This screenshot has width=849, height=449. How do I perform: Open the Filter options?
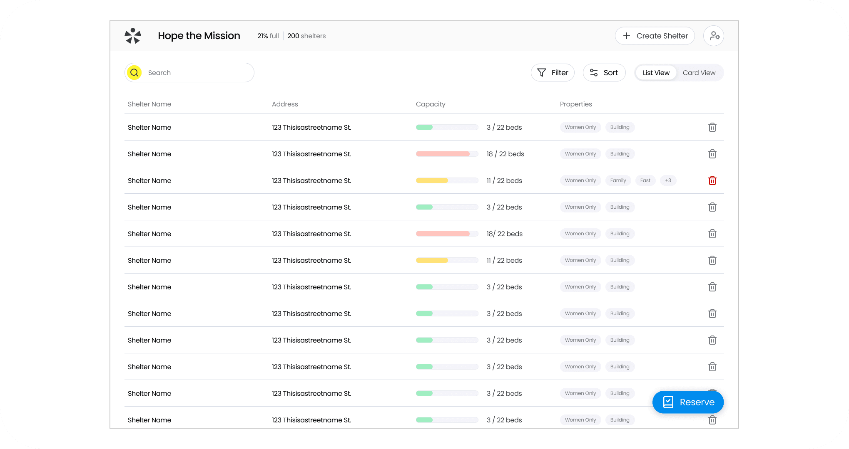559,73
